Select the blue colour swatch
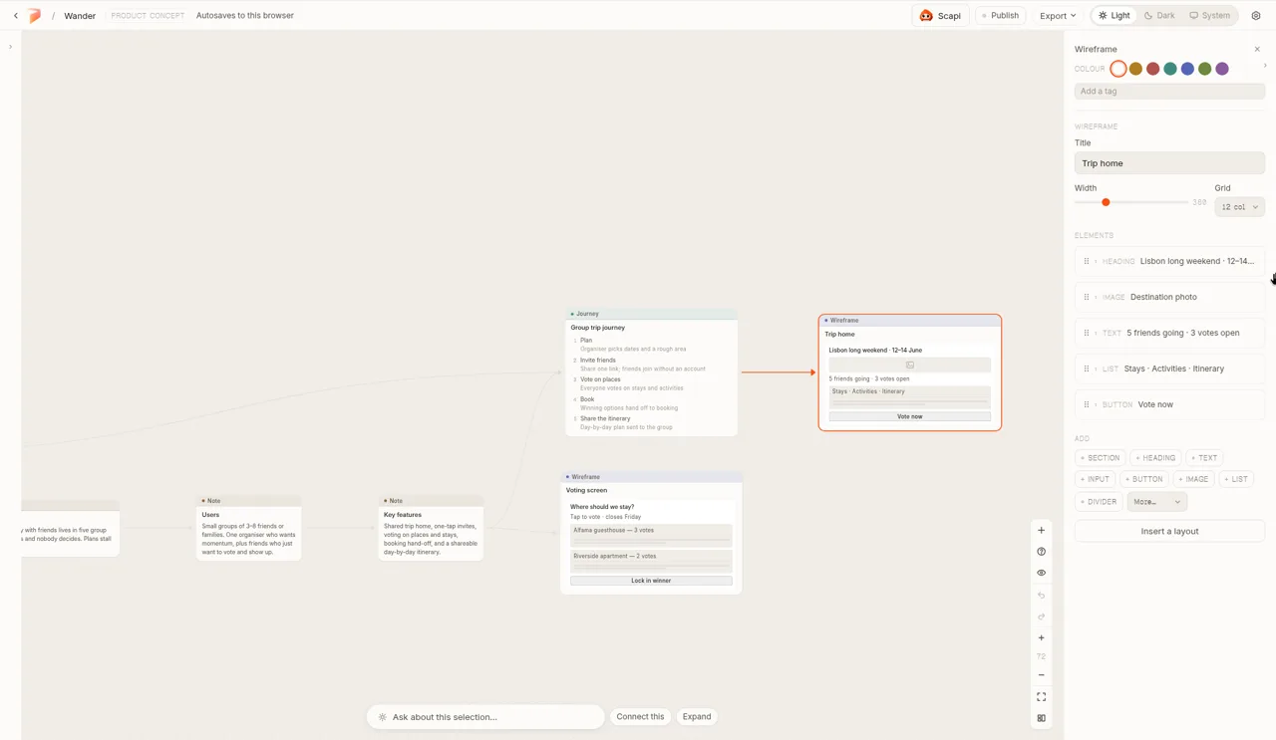Screen dimensions: 1276x740 click(x=1187, y=69)
